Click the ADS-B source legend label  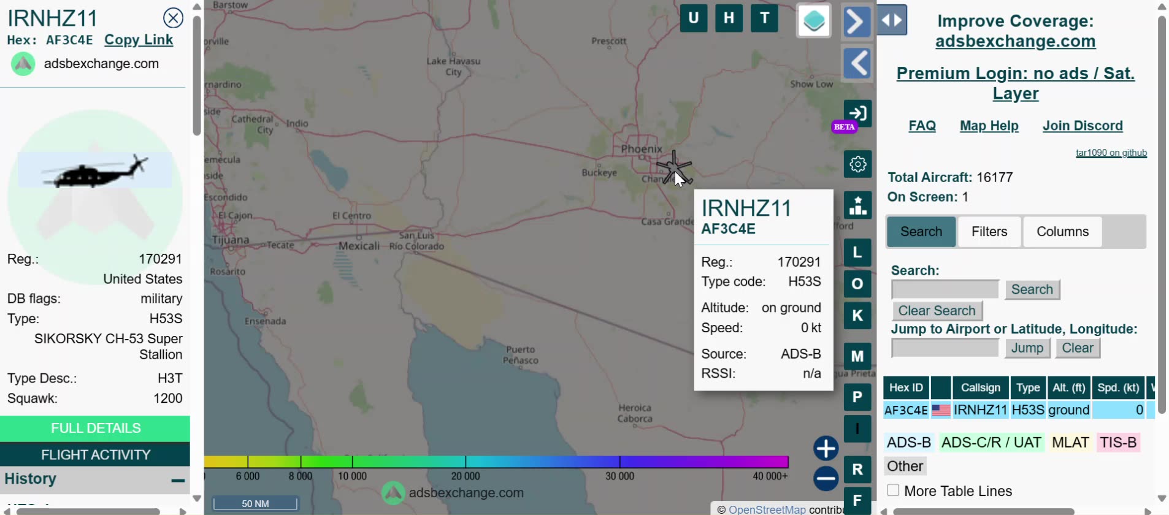909,443
